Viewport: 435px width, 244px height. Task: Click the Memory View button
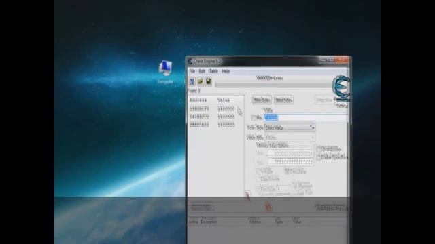click(x=202, y=208)
